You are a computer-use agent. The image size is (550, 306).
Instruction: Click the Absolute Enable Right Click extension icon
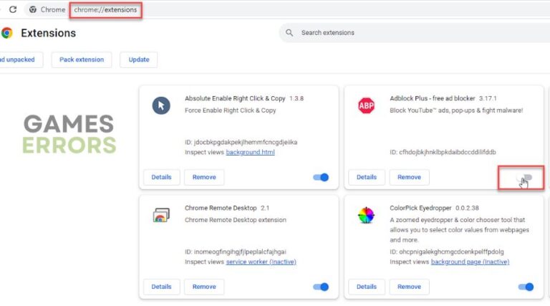[x=161, y=106]
